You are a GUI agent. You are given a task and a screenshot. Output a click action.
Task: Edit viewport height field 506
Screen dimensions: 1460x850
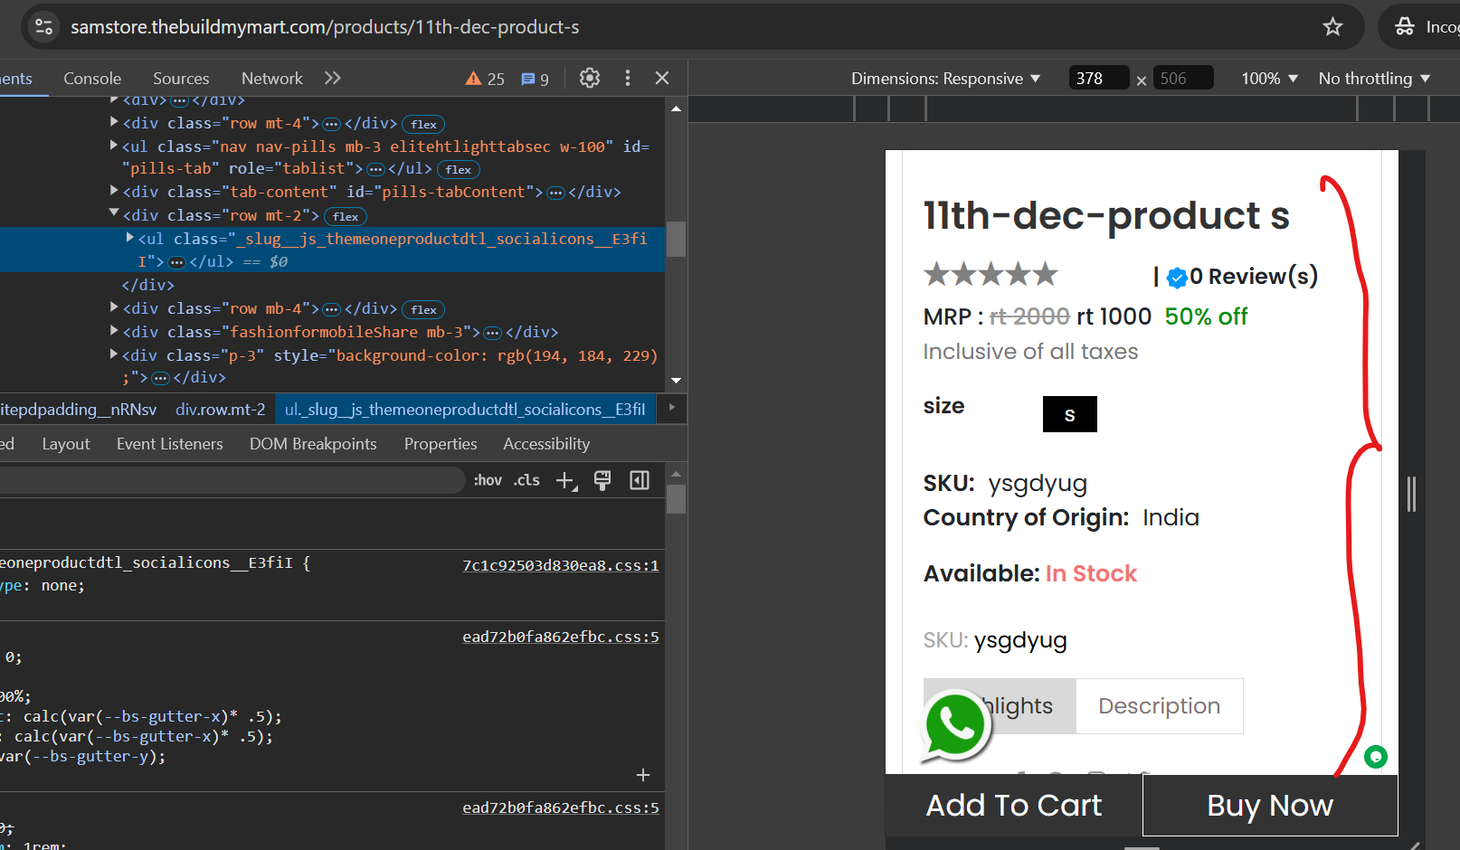1184,79
